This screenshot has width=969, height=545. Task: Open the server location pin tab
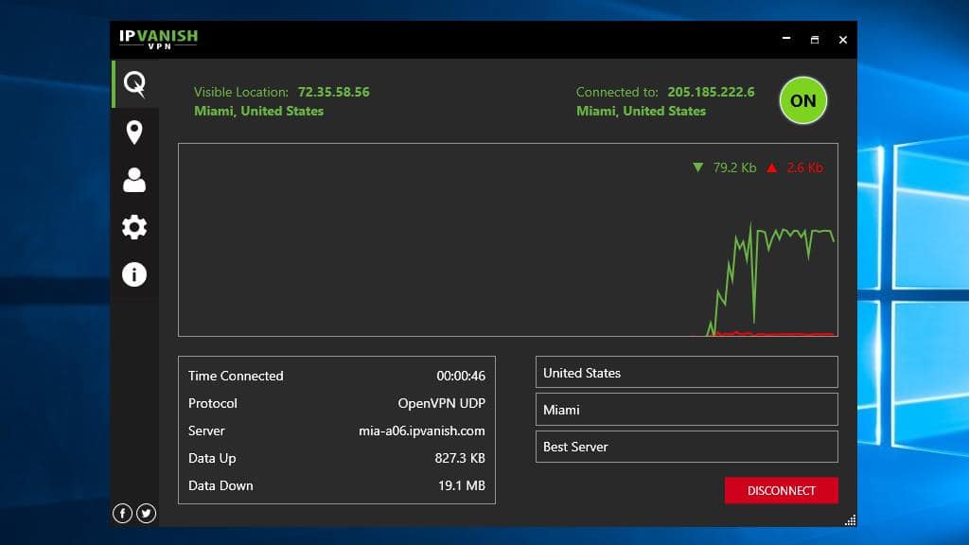[x=134, y=132]
